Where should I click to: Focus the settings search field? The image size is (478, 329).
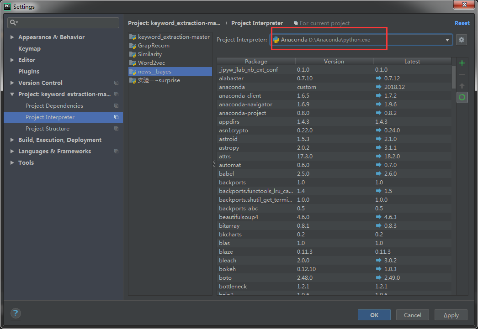(x=63, y=22)
